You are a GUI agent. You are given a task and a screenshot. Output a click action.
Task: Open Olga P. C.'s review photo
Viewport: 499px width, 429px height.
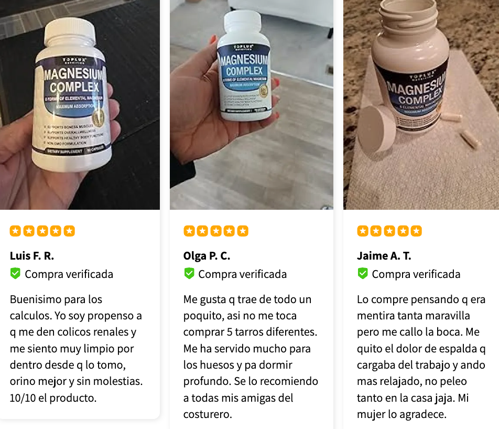click(252, 105)
